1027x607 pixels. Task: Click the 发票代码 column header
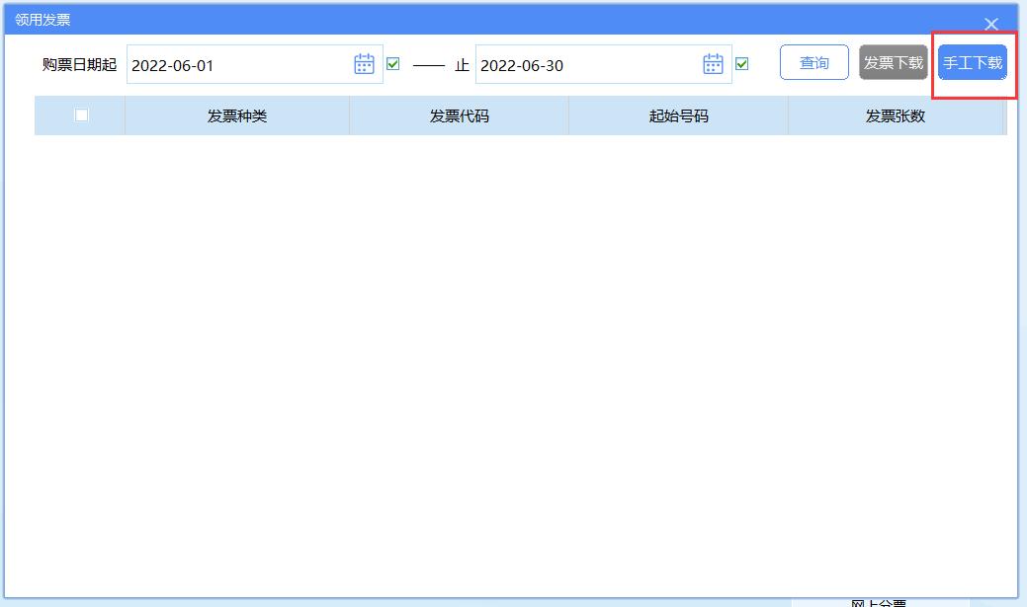click(x=459, y=114)
